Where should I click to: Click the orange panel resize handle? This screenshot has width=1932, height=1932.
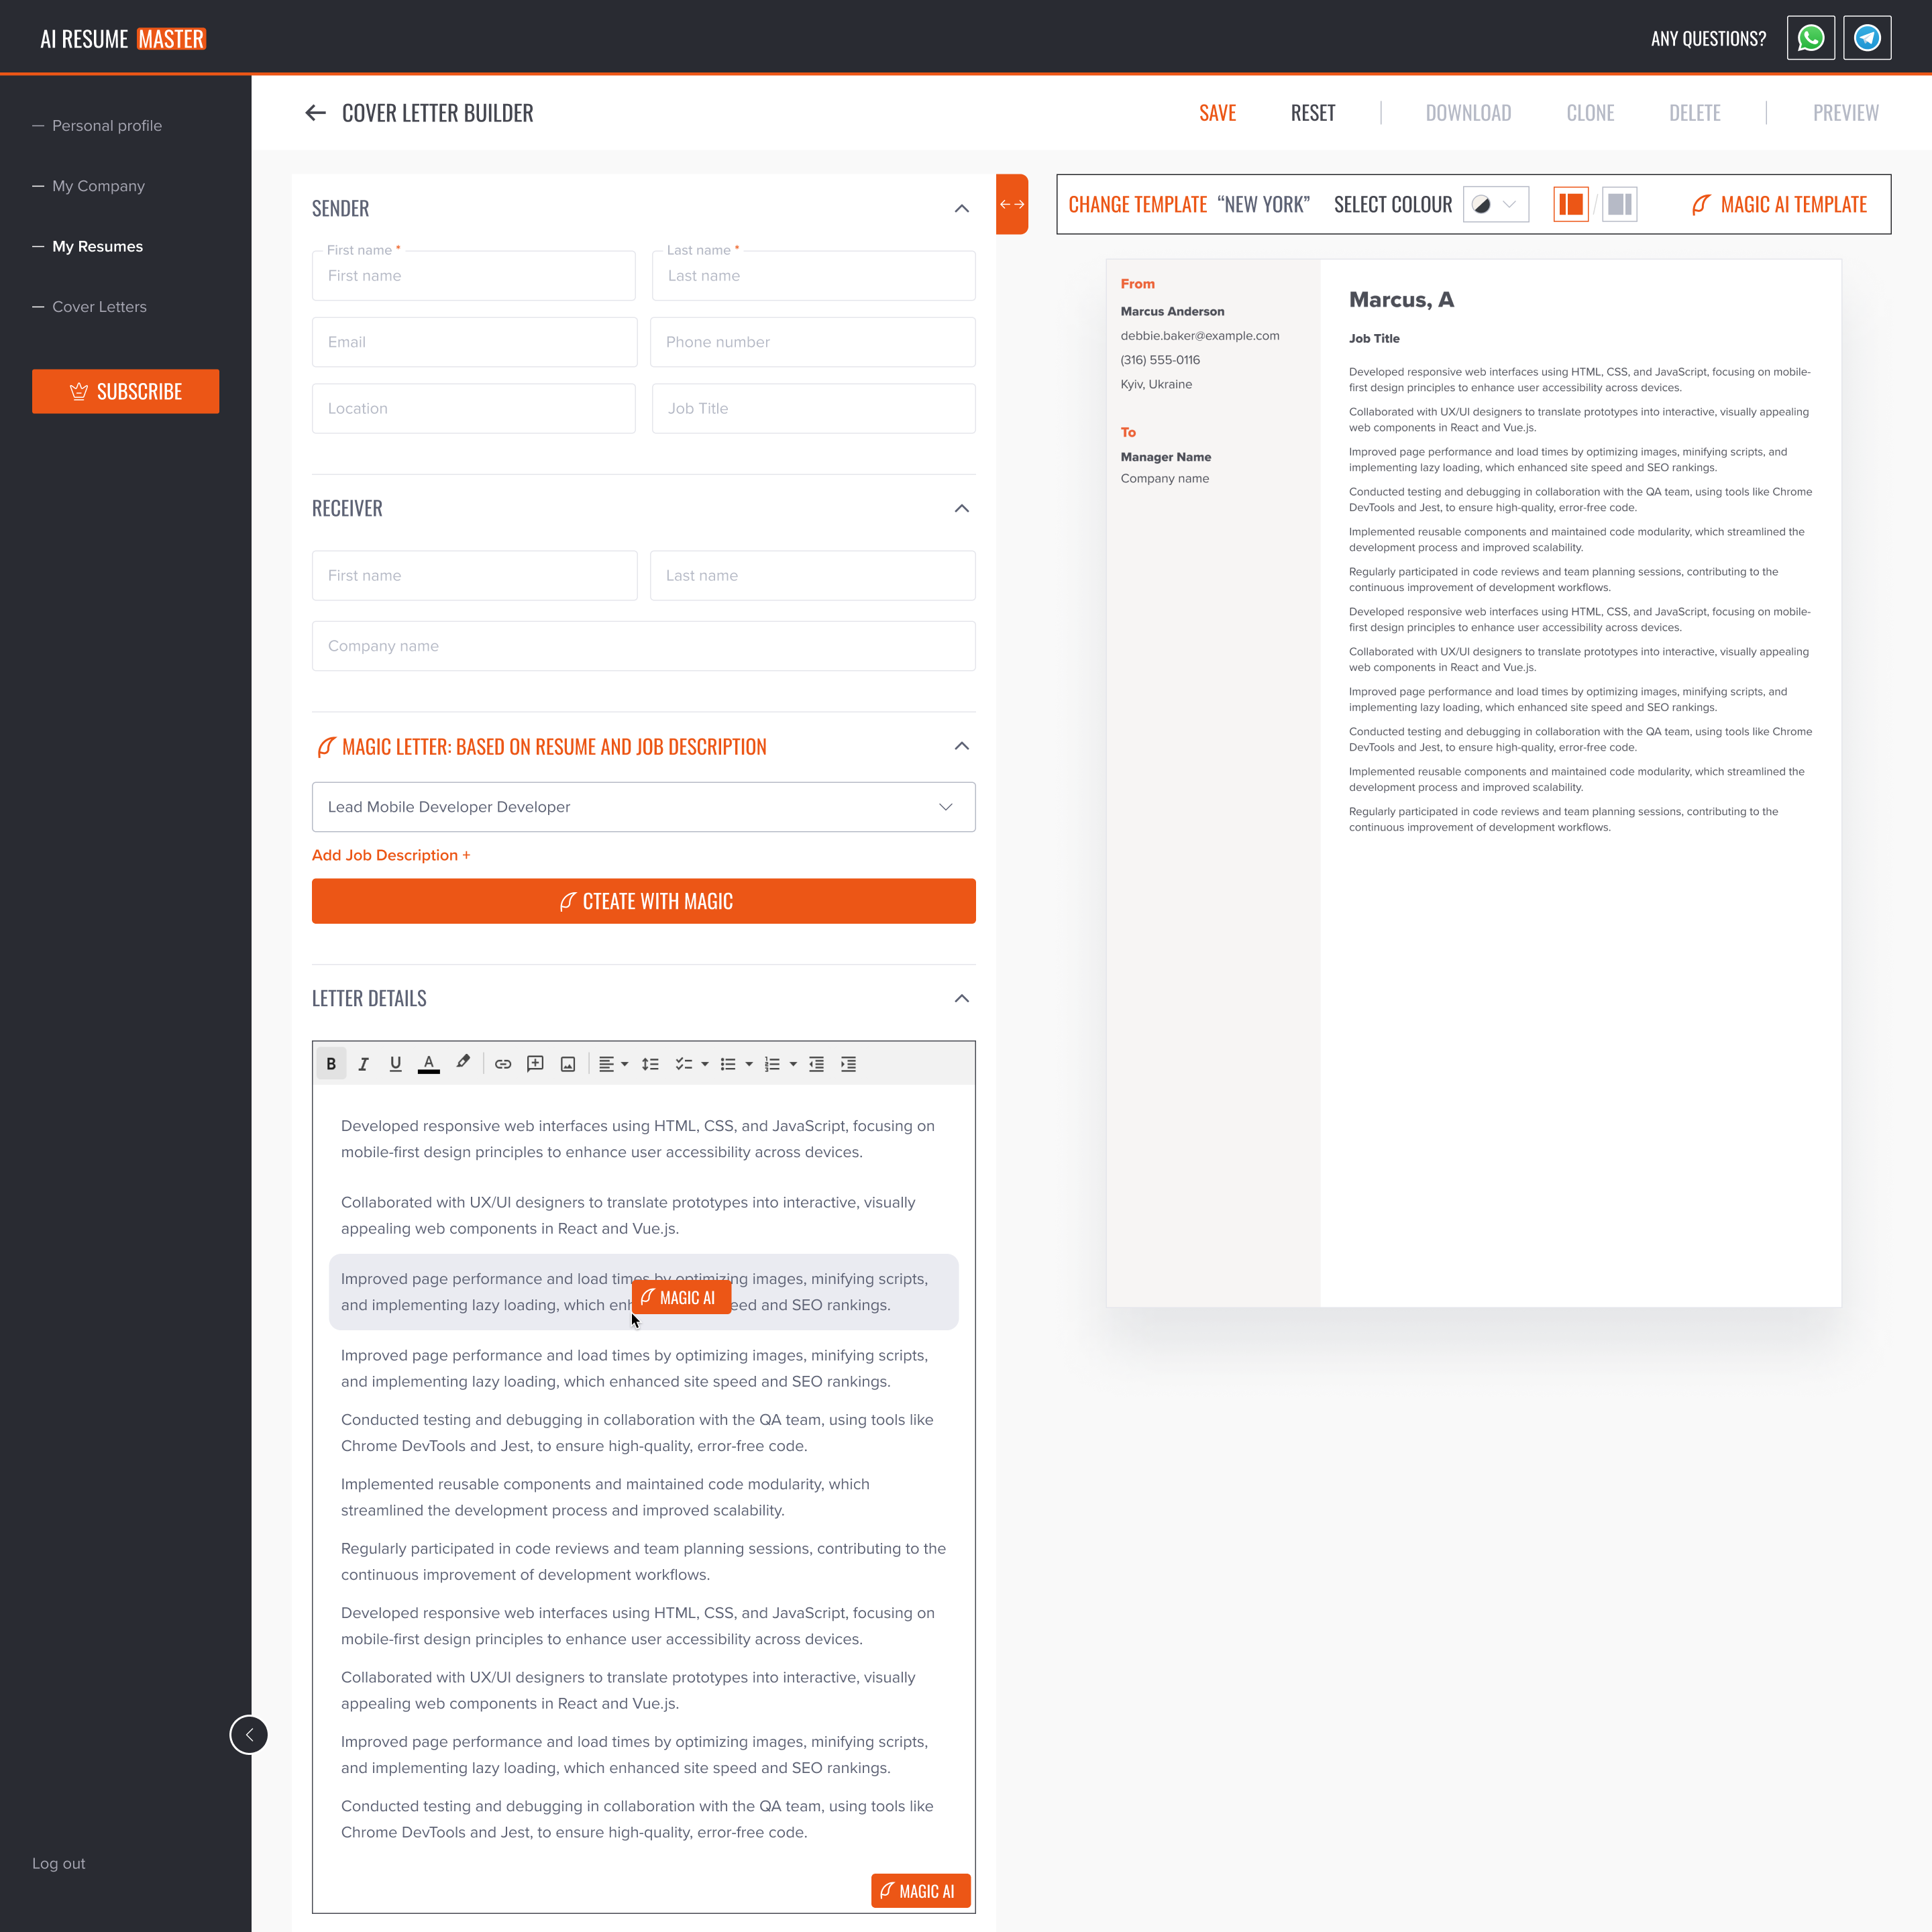(x=1012, y=204)
